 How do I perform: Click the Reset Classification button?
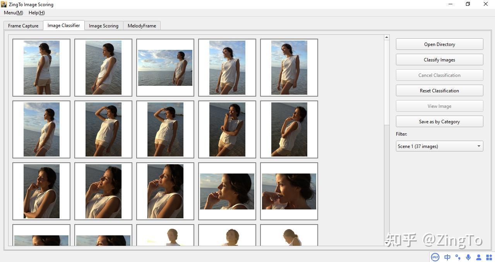click(x=439, y=91)
